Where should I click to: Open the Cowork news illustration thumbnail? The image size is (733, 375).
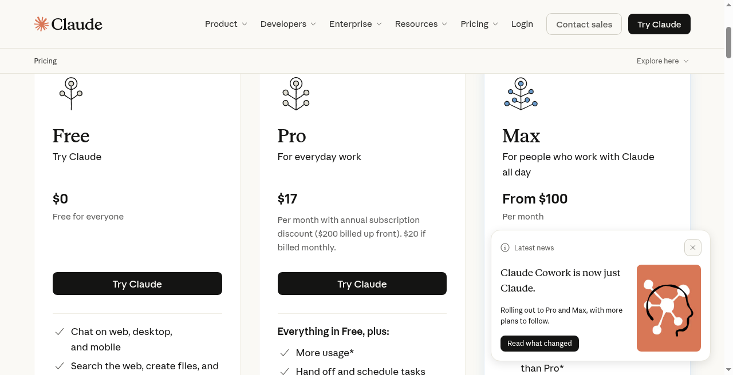click(669, 308)
